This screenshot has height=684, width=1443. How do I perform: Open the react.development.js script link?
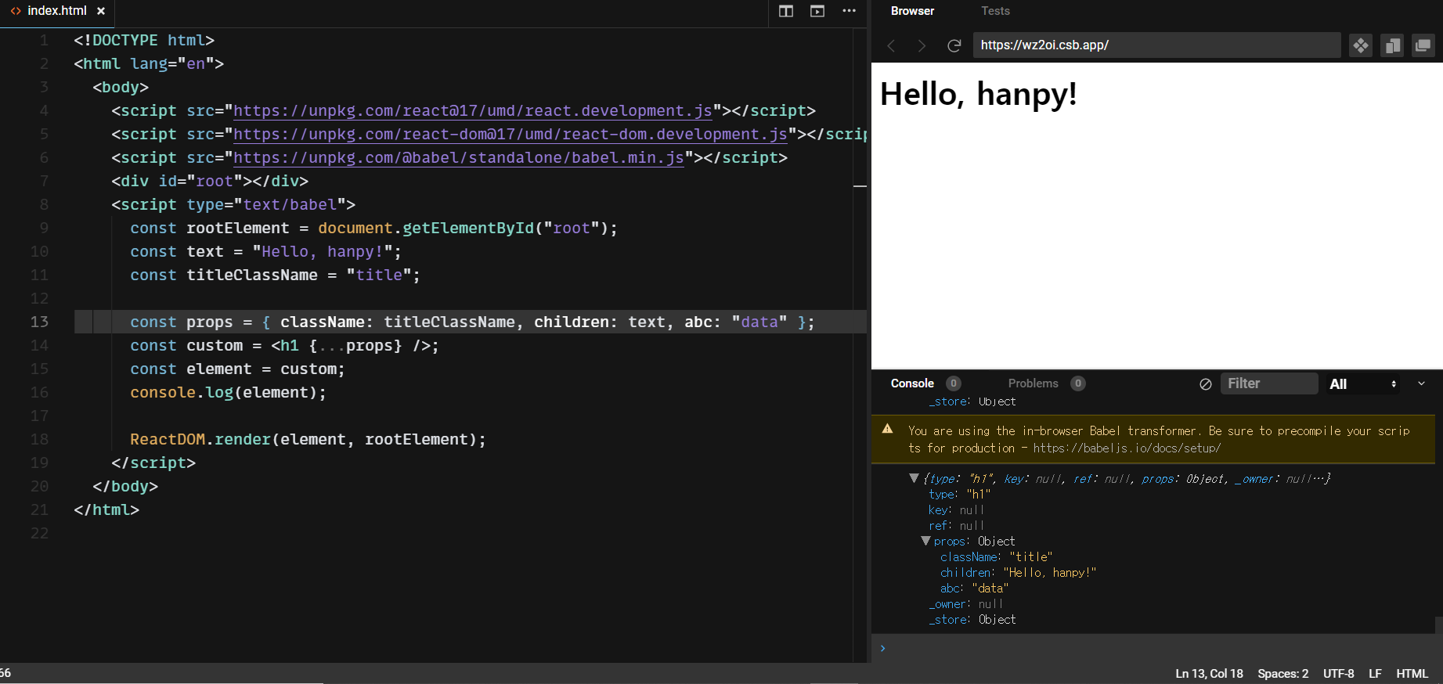coord(473,111)
